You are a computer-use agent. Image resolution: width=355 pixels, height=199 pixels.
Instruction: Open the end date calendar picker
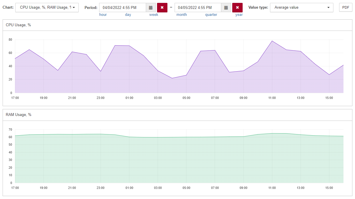tap(226, 7)
